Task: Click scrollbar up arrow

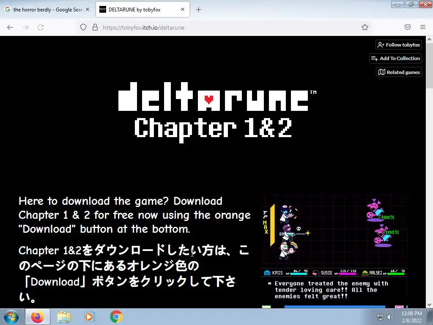Action: [x=429, y=39]
